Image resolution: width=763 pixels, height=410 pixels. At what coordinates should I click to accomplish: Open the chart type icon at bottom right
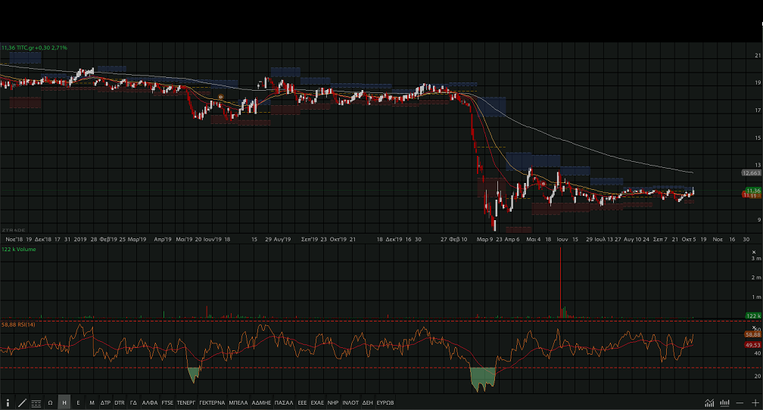pos(709,403)
